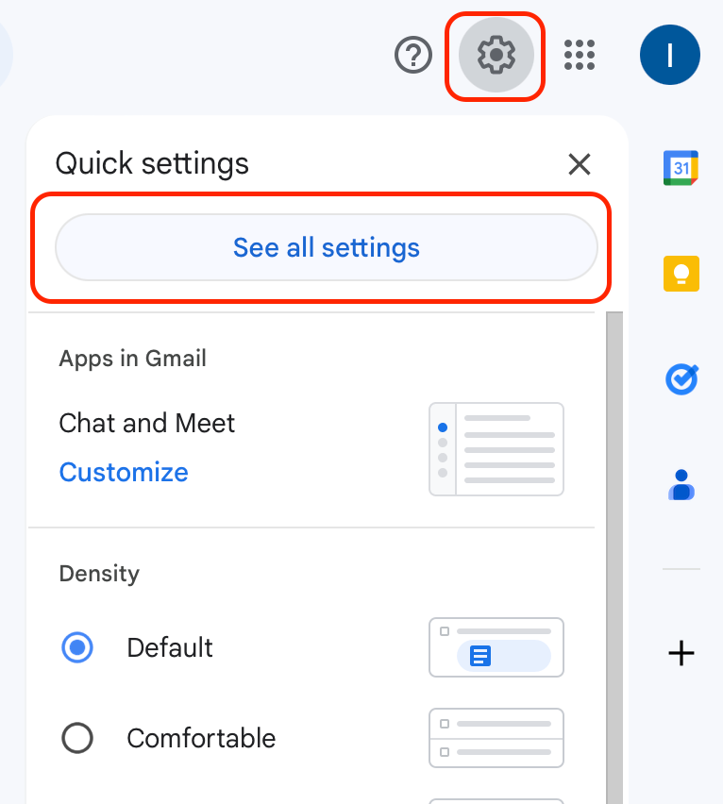
Task: Close the Quick settings panel
Action: pyautogui.click(x=580, y=164)
